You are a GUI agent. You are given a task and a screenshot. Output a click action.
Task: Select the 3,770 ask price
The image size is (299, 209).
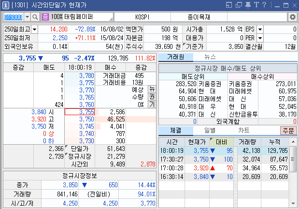[x=80, y=90]
